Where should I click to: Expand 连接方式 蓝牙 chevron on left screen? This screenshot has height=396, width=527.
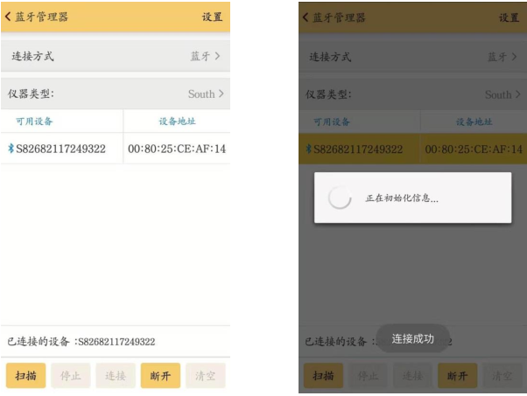click(x=217, y=56)
